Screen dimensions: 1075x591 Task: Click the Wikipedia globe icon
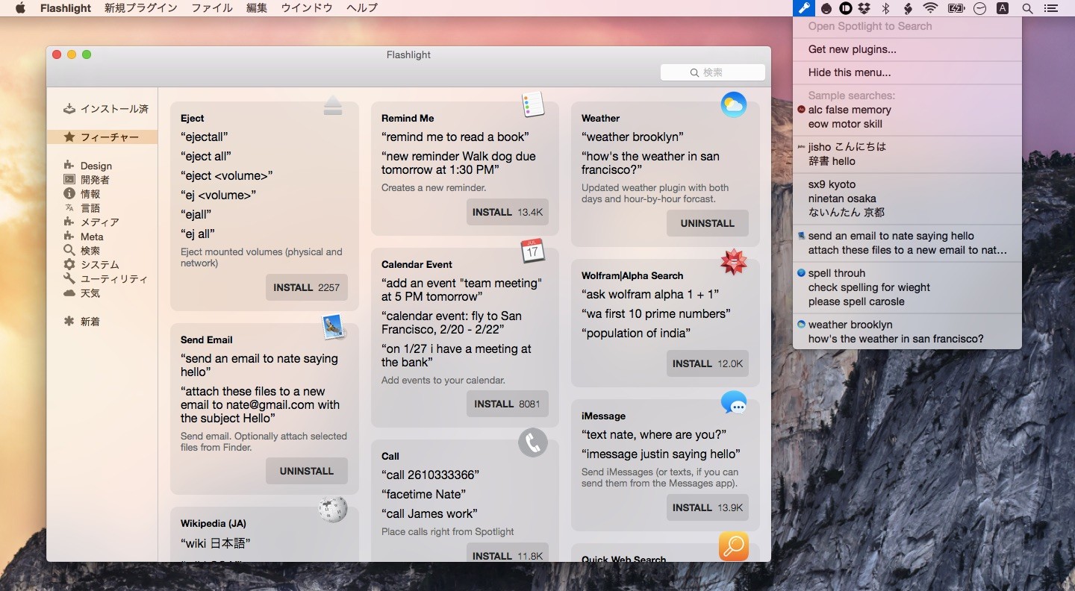point(333,510)
